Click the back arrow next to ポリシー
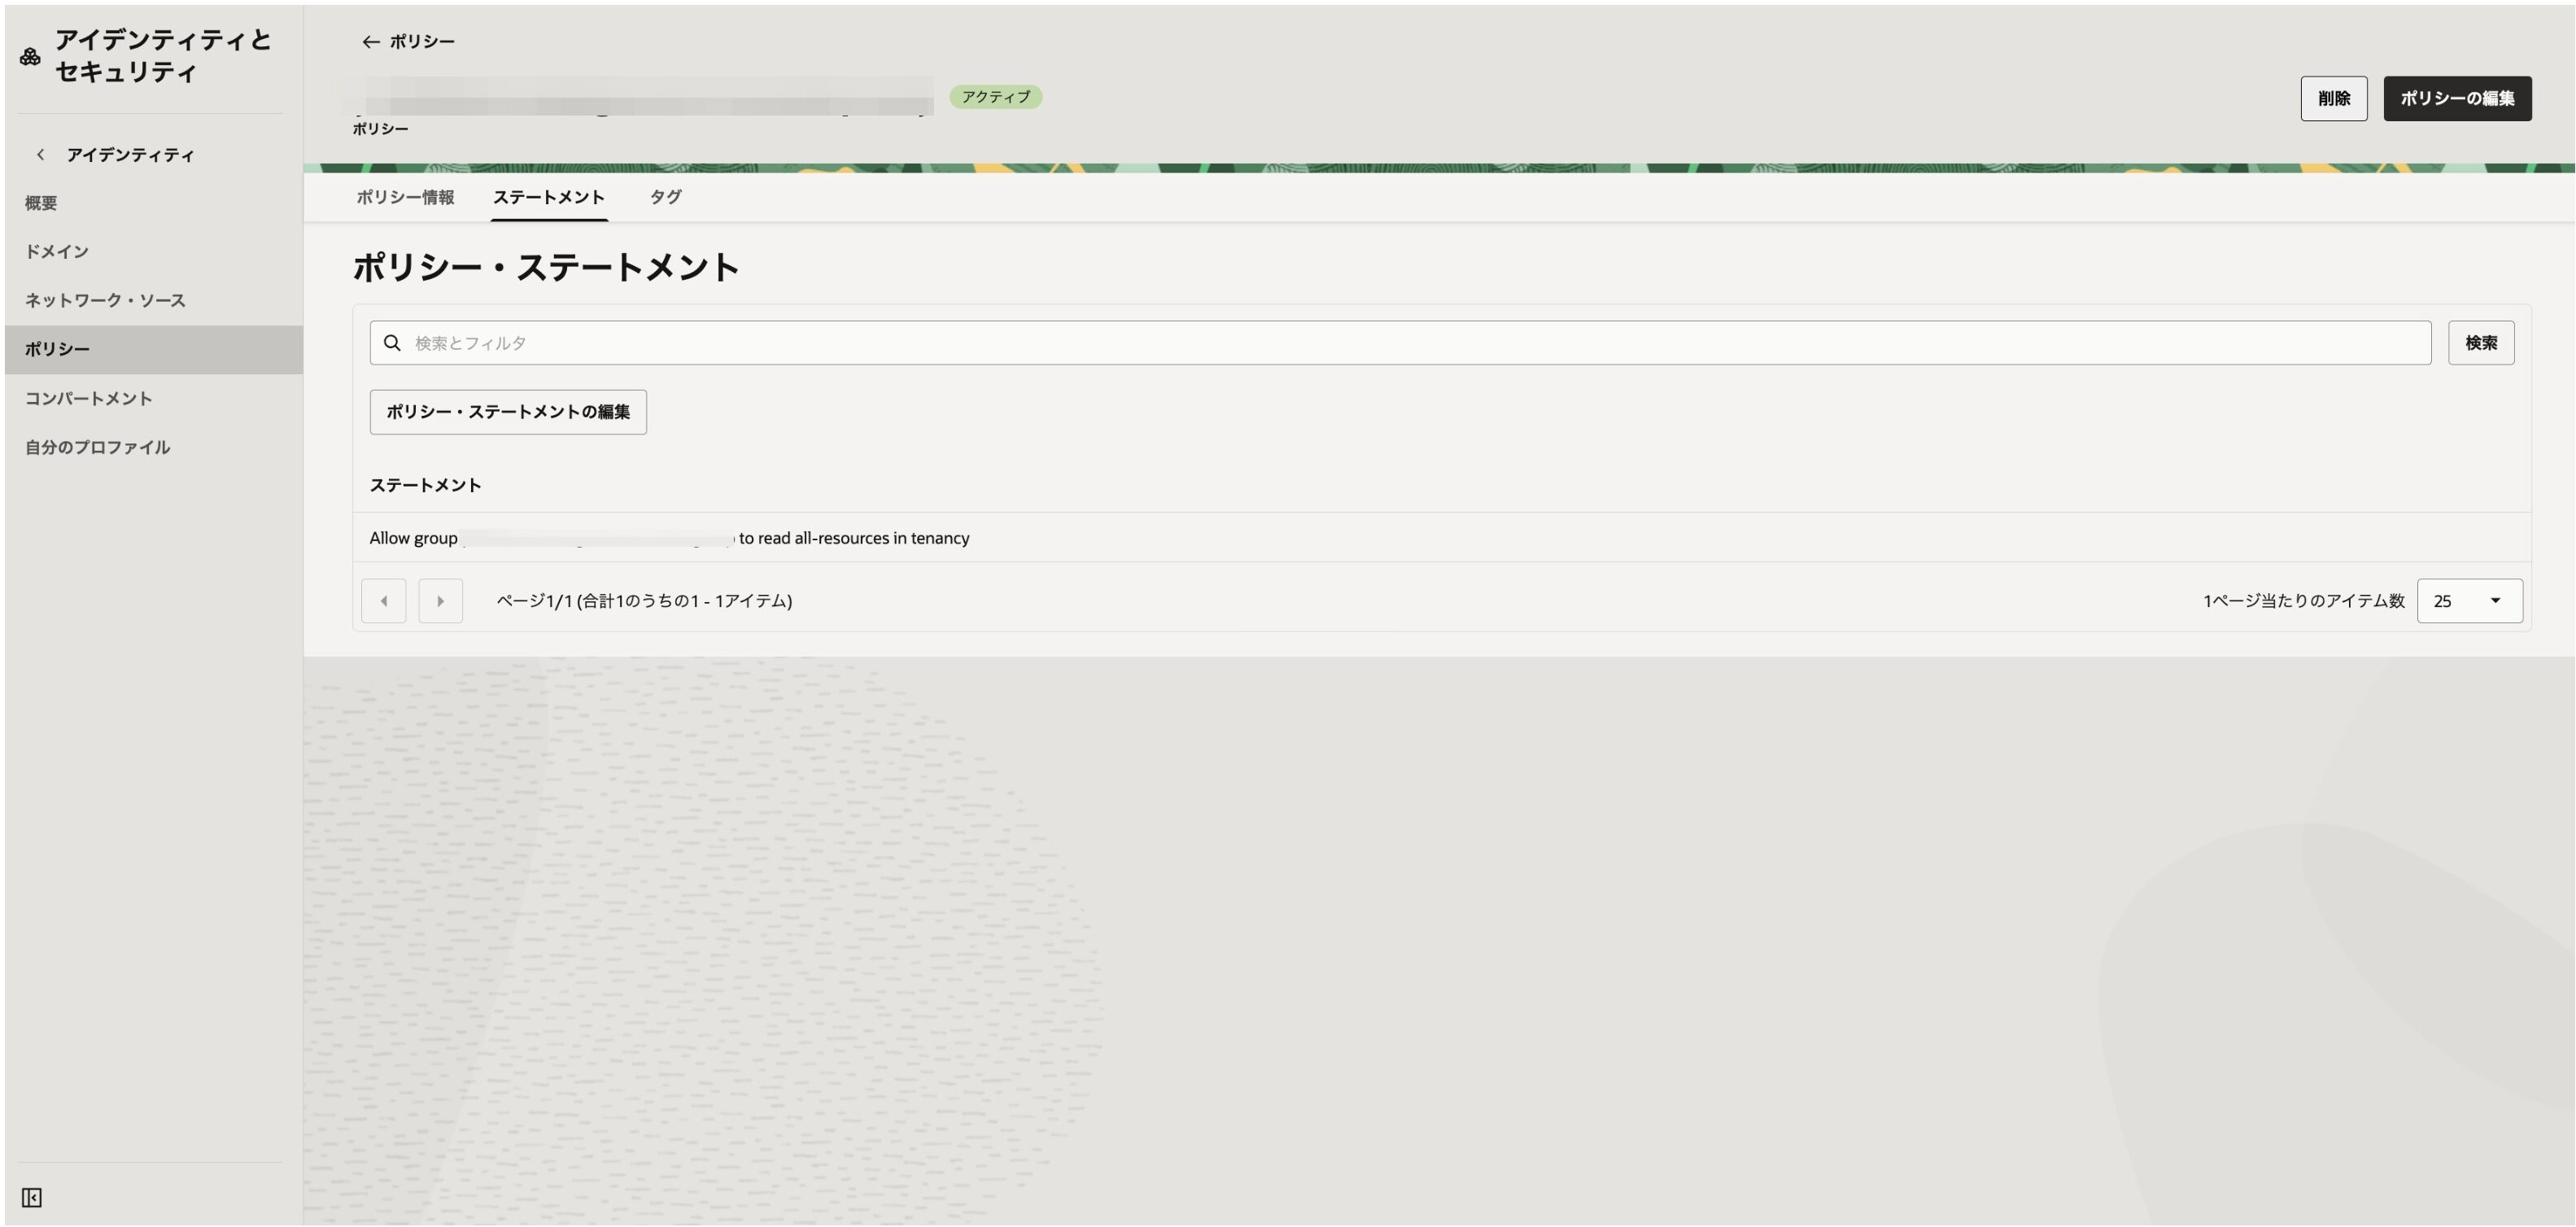 pos(370,42)
